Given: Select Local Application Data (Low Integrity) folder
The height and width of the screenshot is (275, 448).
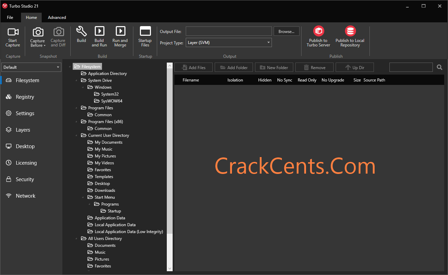Looking at the screenshot, I should [x=125, y=232].
